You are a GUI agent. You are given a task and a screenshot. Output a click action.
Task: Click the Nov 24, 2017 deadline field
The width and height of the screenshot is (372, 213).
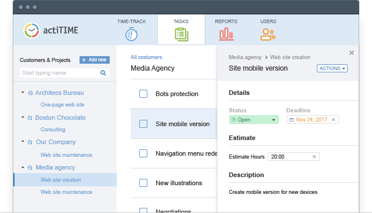(312, 119)
